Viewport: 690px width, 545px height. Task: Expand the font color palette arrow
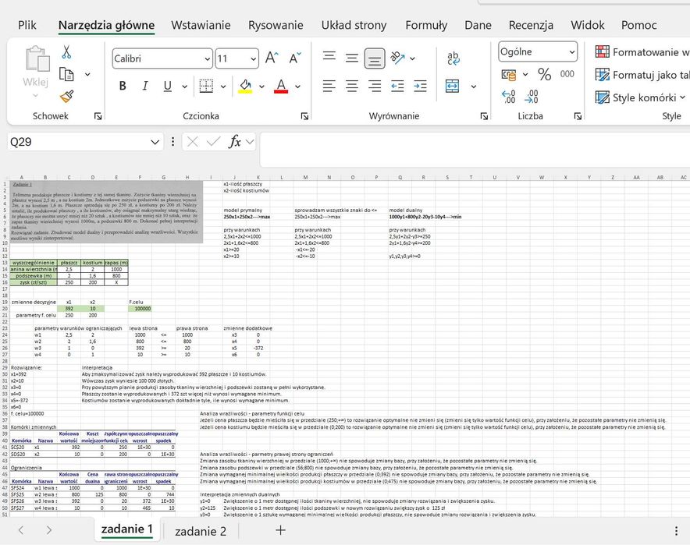tap(298, 86)
